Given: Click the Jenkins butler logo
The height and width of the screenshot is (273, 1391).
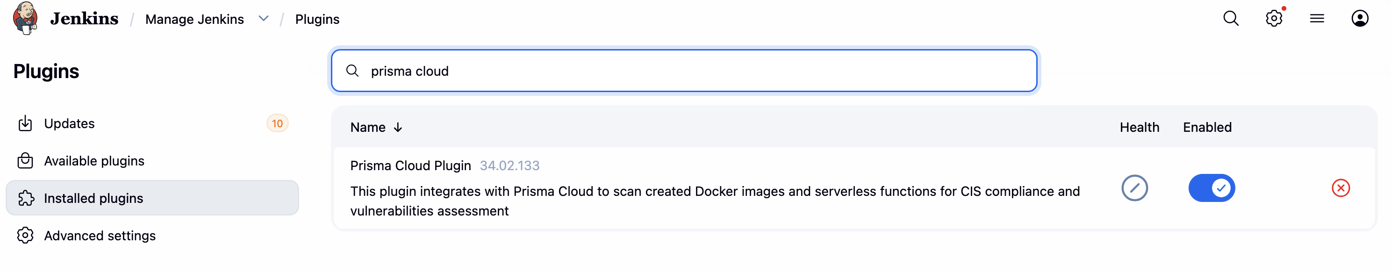Looking at the screenshot, I should point(25,18).
